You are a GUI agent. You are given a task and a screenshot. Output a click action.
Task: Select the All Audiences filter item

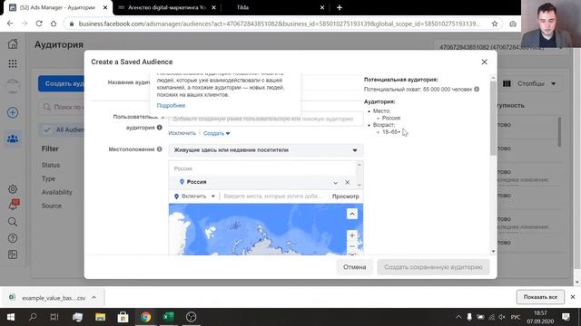point(63,129)
